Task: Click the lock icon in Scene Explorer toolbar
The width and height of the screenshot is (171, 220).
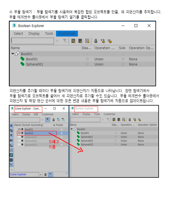Action: pyautogui.click(x=53, y=120)
